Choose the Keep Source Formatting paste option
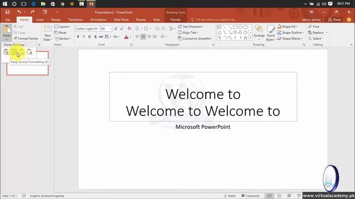355x199 pixels. 14,53
